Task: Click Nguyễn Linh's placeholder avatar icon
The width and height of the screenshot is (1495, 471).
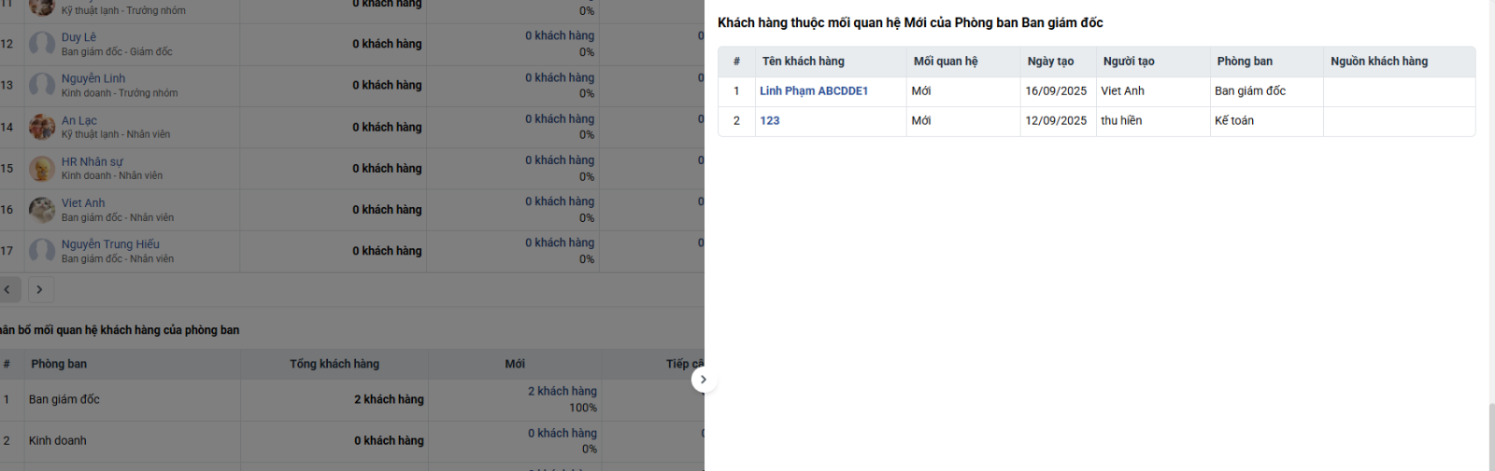Action: click(x=42, y=85)
